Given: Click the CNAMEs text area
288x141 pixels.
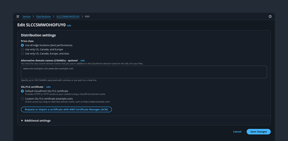Looking at the screenshot, I should click(144, 72).
